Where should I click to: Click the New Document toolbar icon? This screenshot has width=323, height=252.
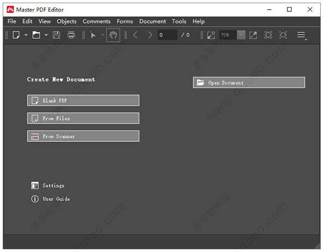tap(16, 35)
